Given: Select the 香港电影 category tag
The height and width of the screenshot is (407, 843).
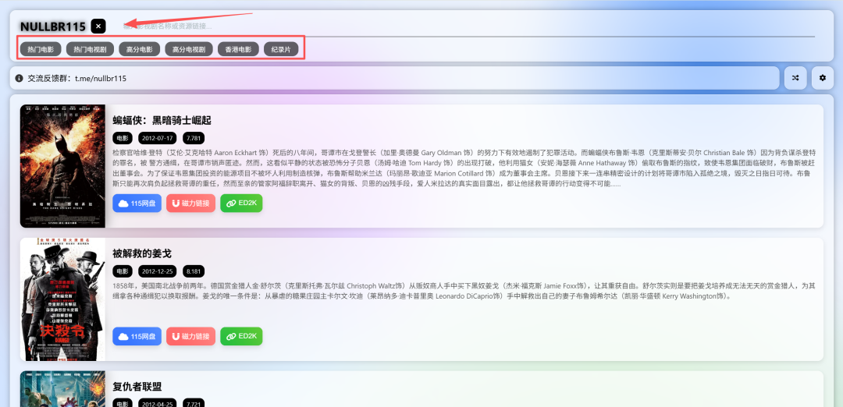Looking at the screenshot, I should pos(238,49).
